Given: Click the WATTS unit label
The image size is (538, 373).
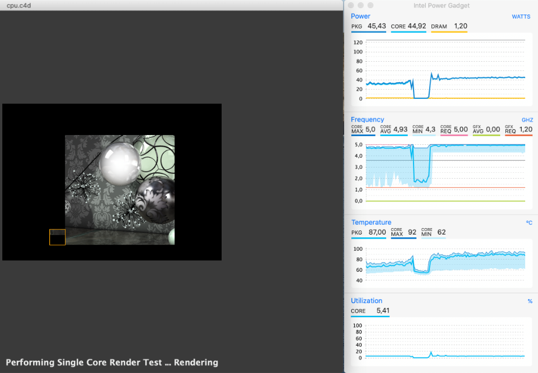Looking at the screenshot, I should (521, 17).
